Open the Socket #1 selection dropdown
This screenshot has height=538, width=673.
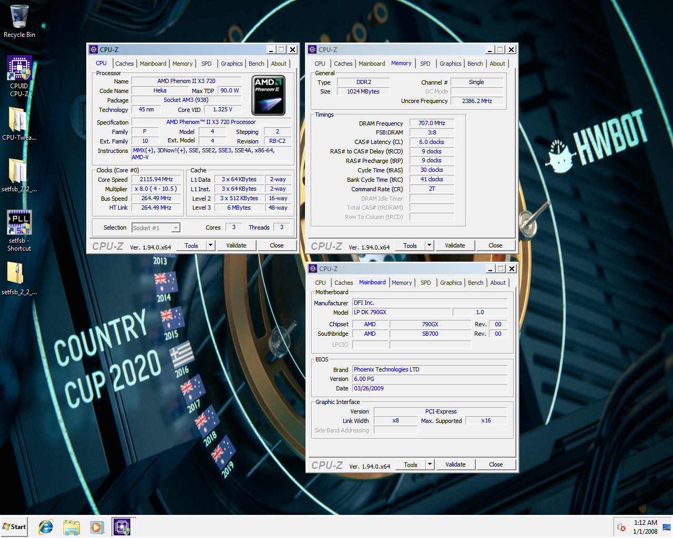click(156, 227)
